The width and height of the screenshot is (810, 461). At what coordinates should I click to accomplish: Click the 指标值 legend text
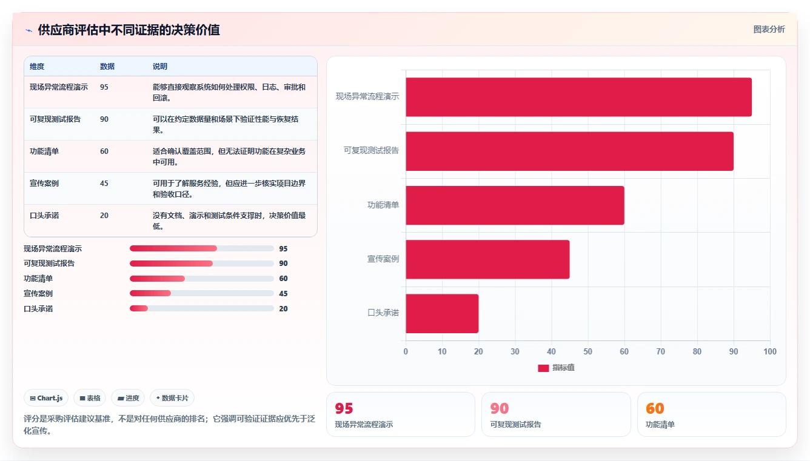[x=563, y=368]
